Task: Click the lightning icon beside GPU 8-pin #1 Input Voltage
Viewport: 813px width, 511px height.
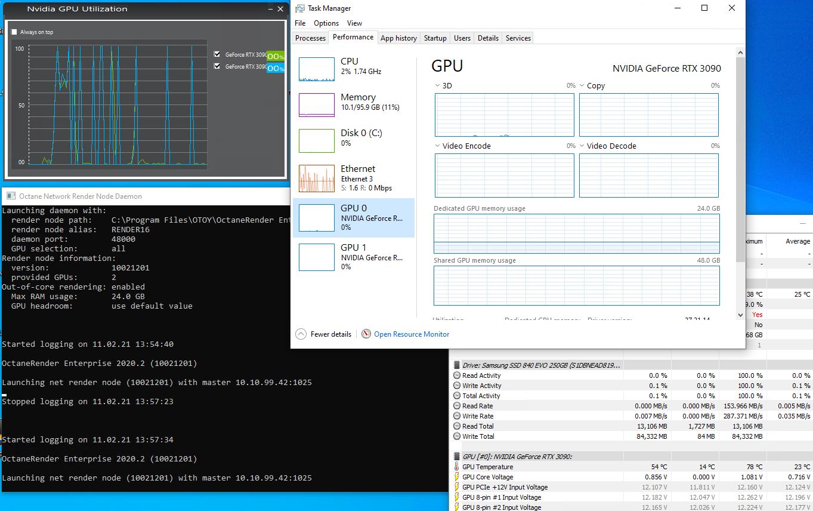Action: (x=457, y=497)
